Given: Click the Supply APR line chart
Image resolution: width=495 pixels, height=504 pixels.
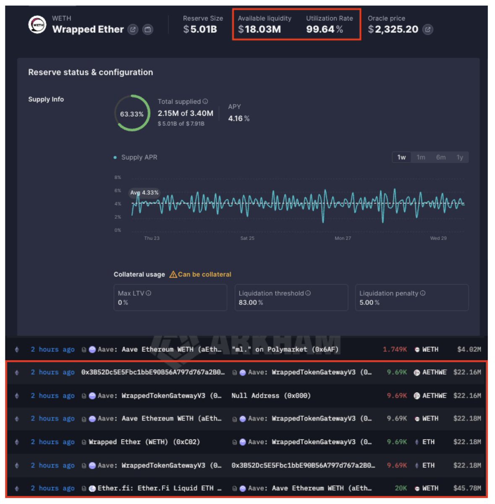Looking at the screenshot, I should tap(298, 205).
